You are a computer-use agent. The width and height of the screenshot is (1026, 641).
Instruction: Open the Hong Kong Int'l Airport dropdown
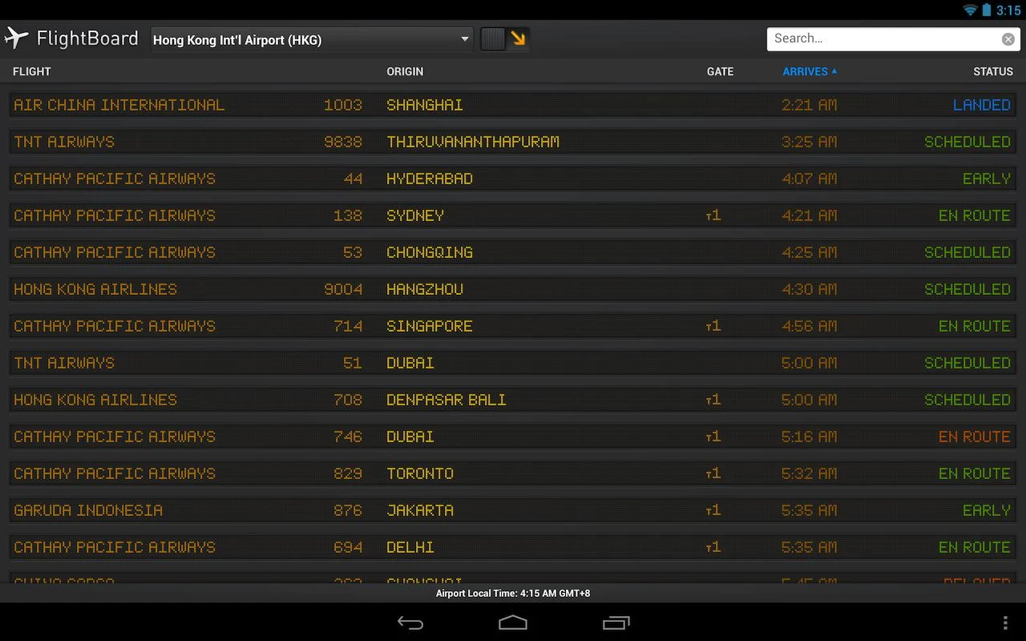point(312,39)
